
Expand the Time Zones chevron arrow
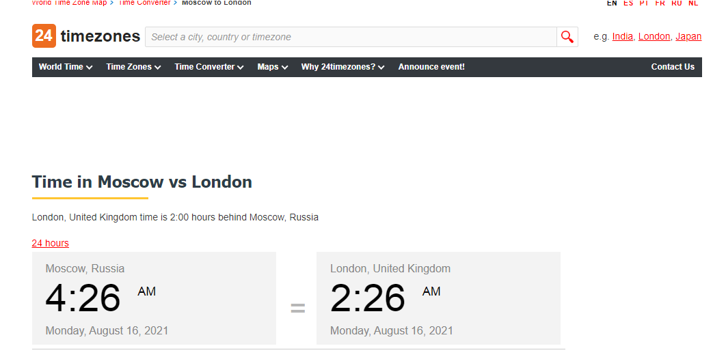pyautogui.click(x=158, y=68)
